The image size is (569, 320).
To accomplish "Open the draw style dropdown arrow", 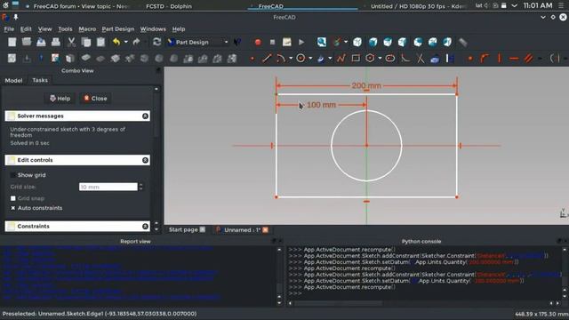I will tap(346, 42).
